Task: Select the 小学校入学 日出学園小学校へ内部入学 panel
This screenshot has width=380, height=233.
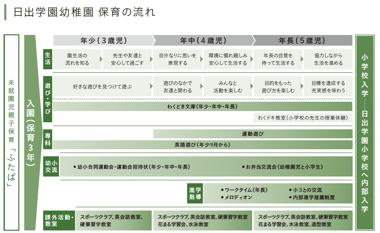Action: point(365,132)
